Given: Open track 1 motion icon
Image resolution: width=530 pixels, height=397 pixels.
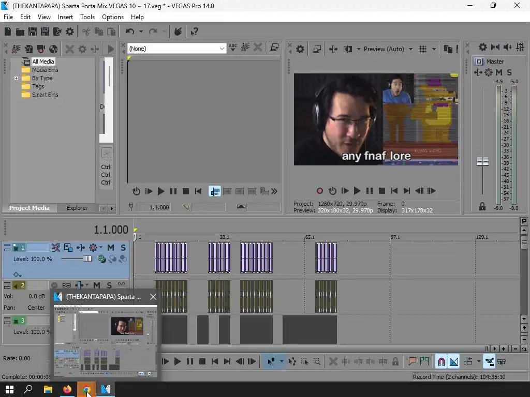Looking at the screenshot, I should [68, 248].
